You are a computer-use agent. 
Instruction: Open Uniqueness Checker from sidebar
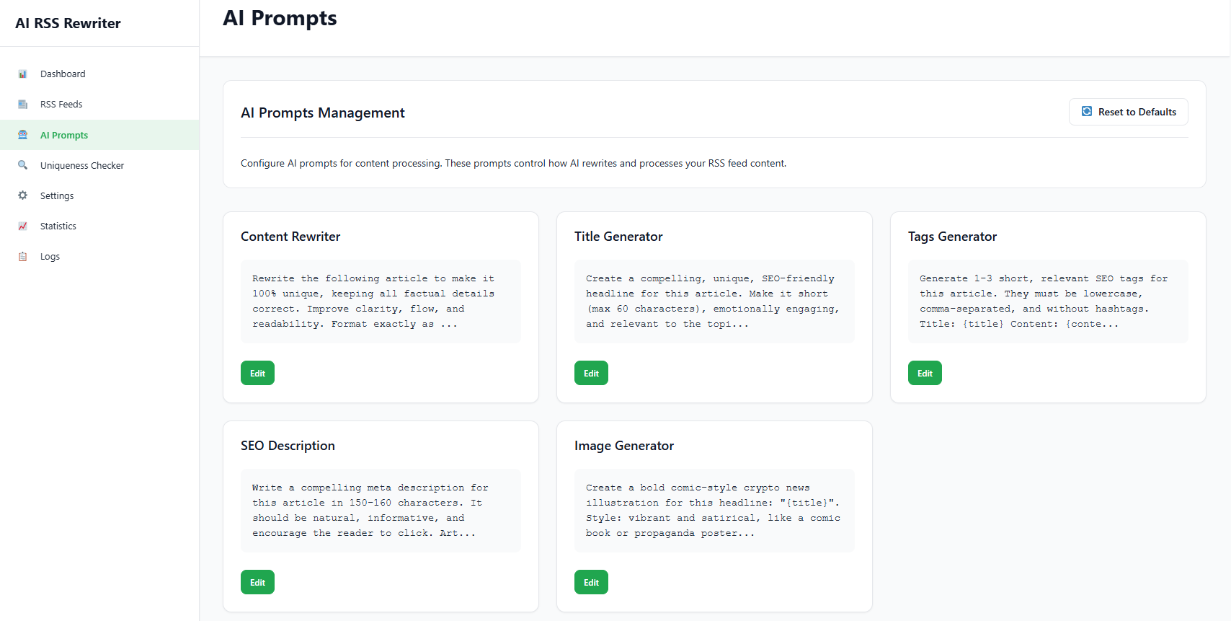tap(82, 165)
